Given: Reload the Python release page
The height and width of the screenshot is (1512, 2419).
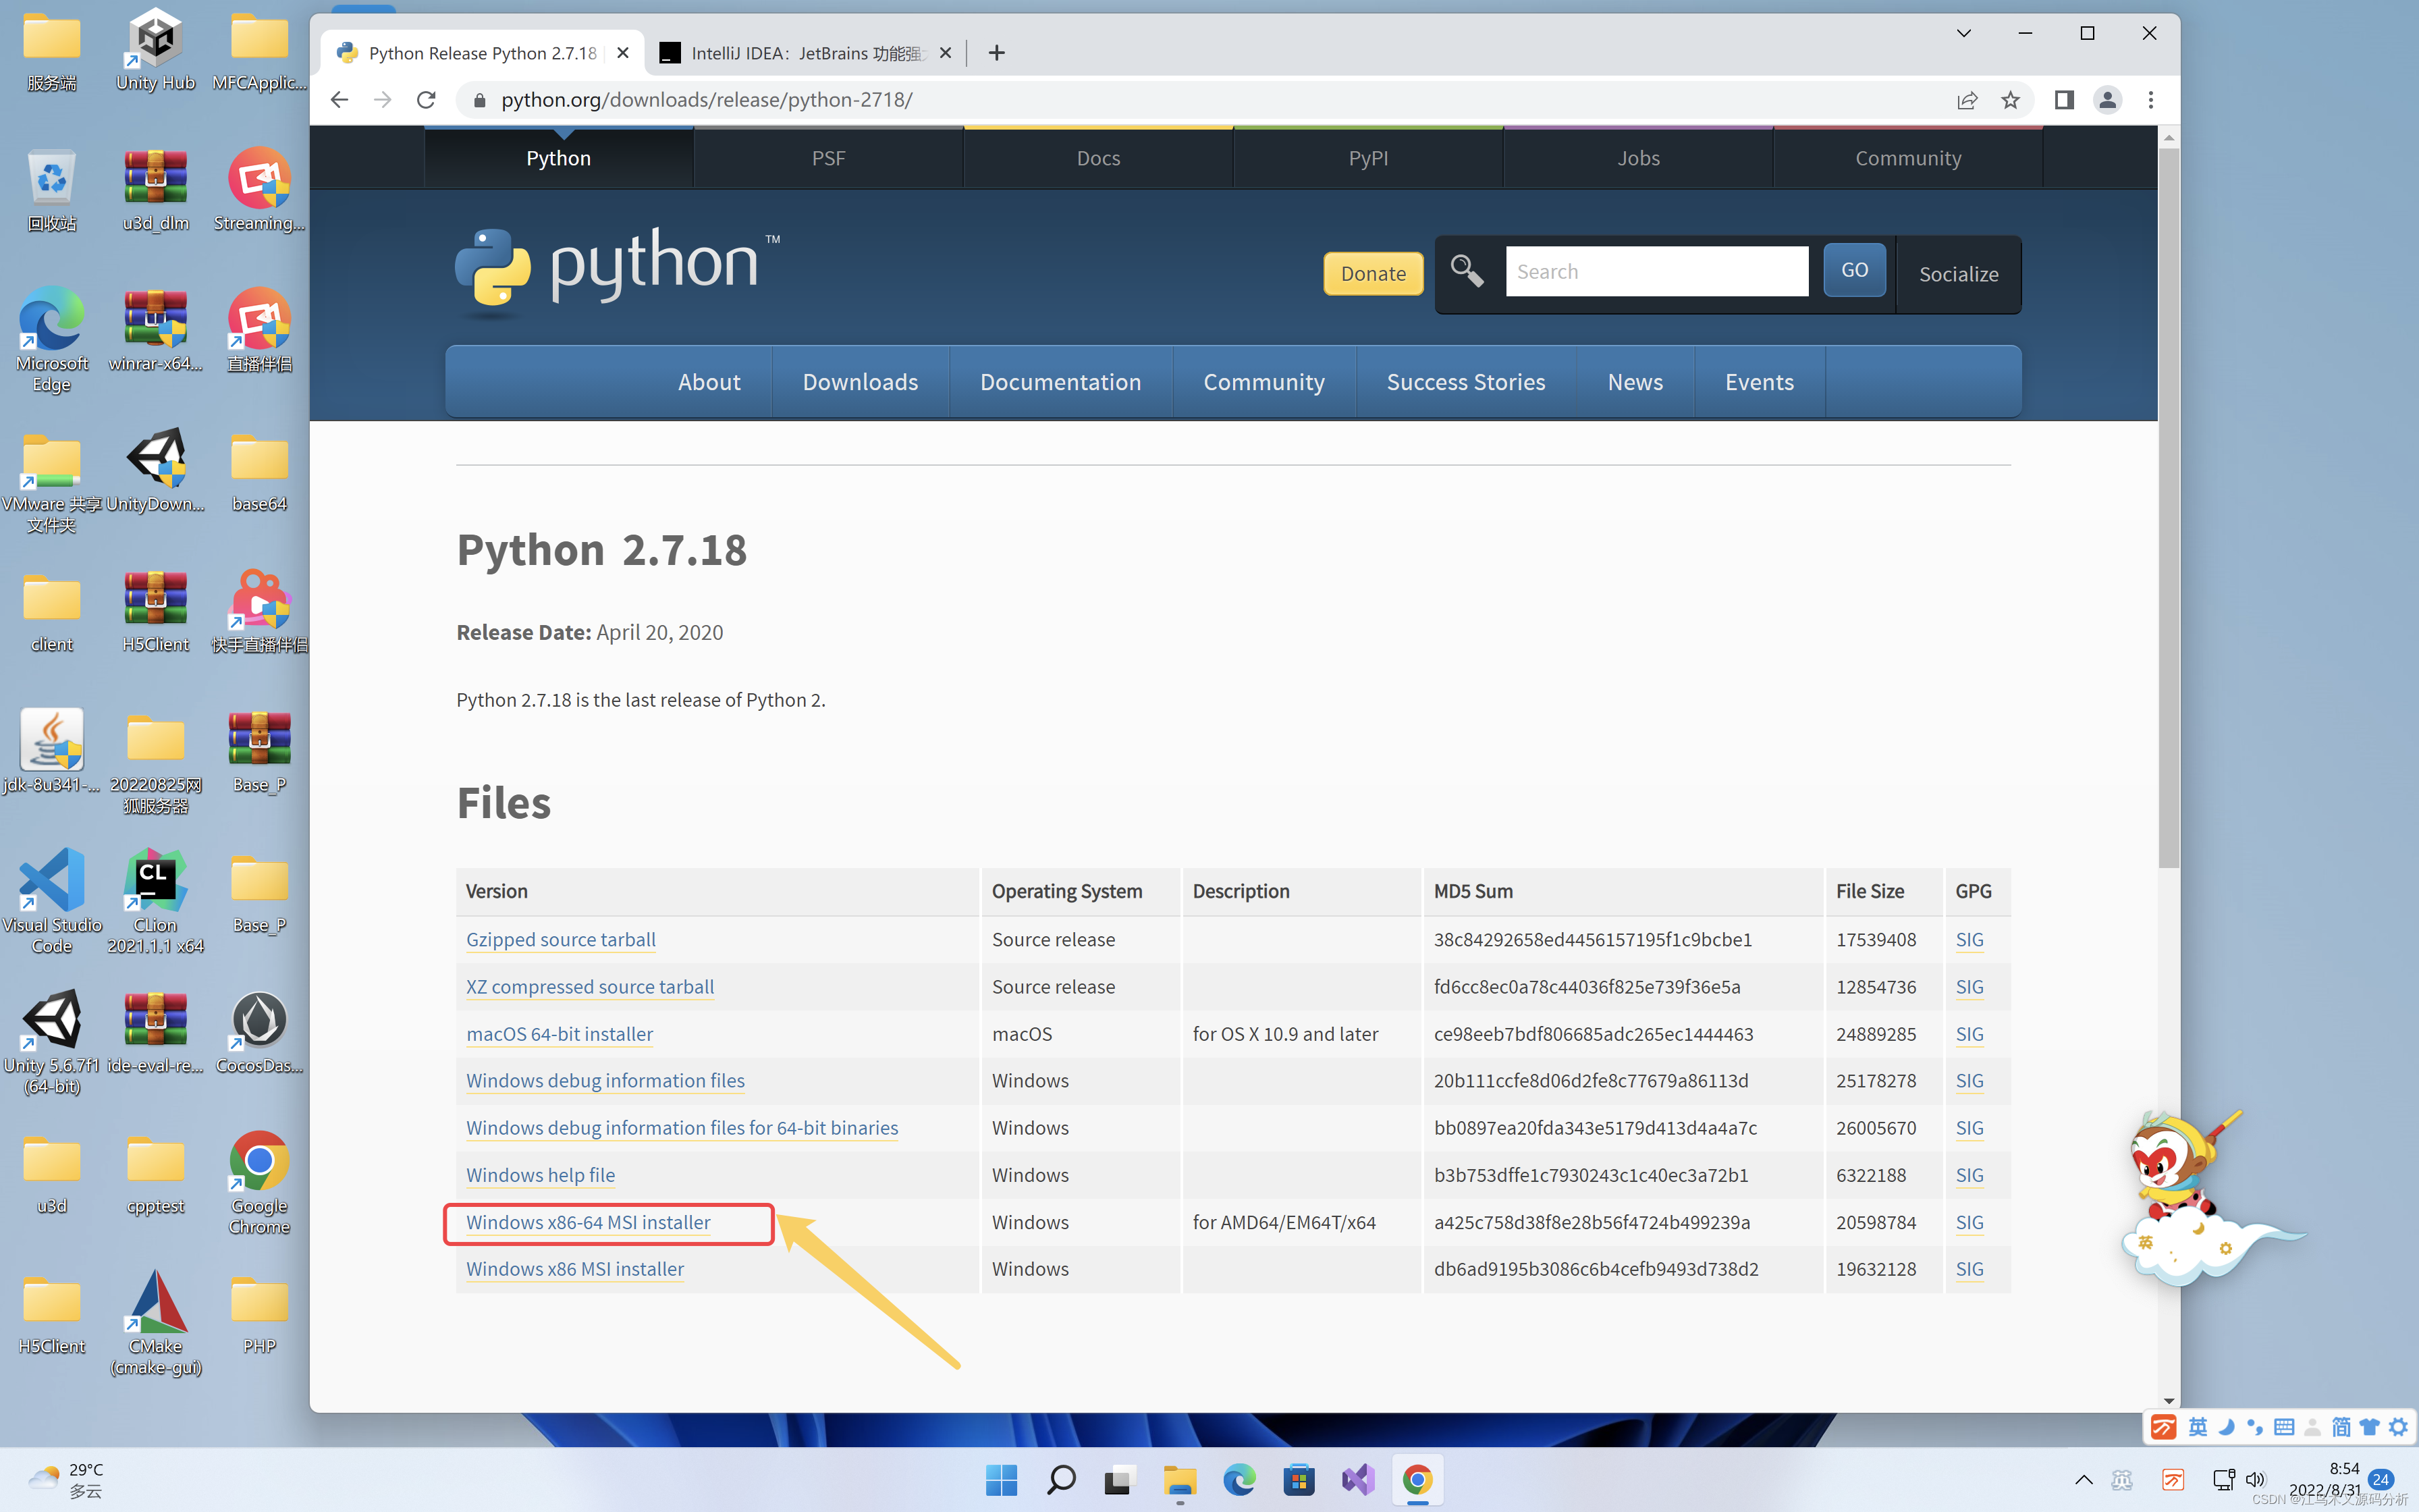Looking at the screenshot, I should click(x=426, y=100).
